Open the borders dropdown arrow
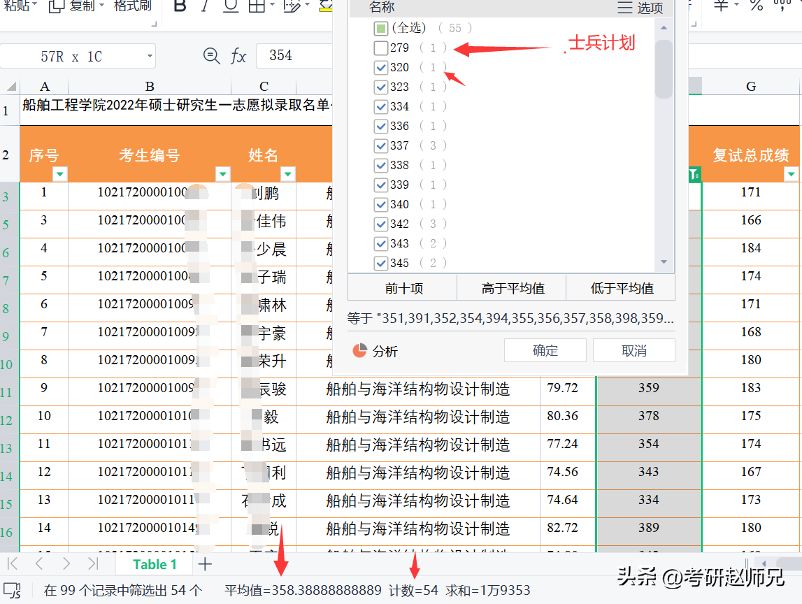802x604 pixels. [272, 5]
